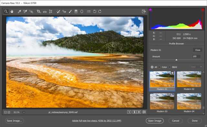Open the zoom level dropdown
Screen dimensions: 207x127
pos(24,112)
